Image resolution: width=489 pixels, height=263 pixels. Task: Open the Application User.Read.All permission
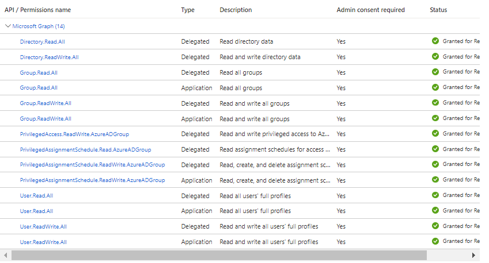point(36,211)
